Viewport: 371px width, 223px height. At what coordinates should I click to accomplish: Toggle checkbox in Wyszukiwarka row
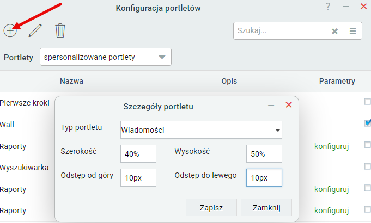click(367, 166)
